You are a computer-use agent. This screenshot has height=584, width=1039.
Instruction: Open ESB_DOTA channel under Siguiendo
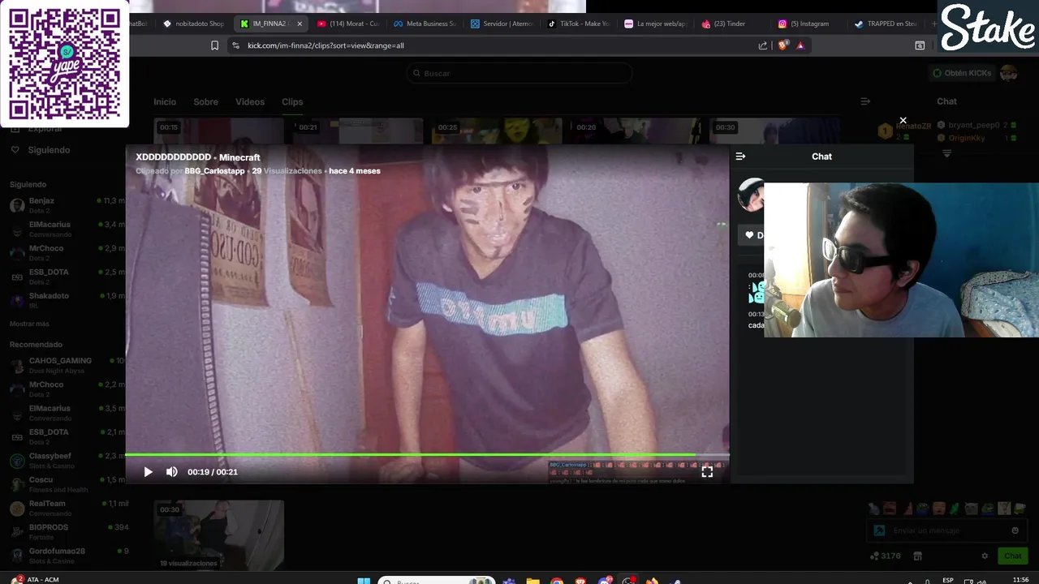(65, 277)
